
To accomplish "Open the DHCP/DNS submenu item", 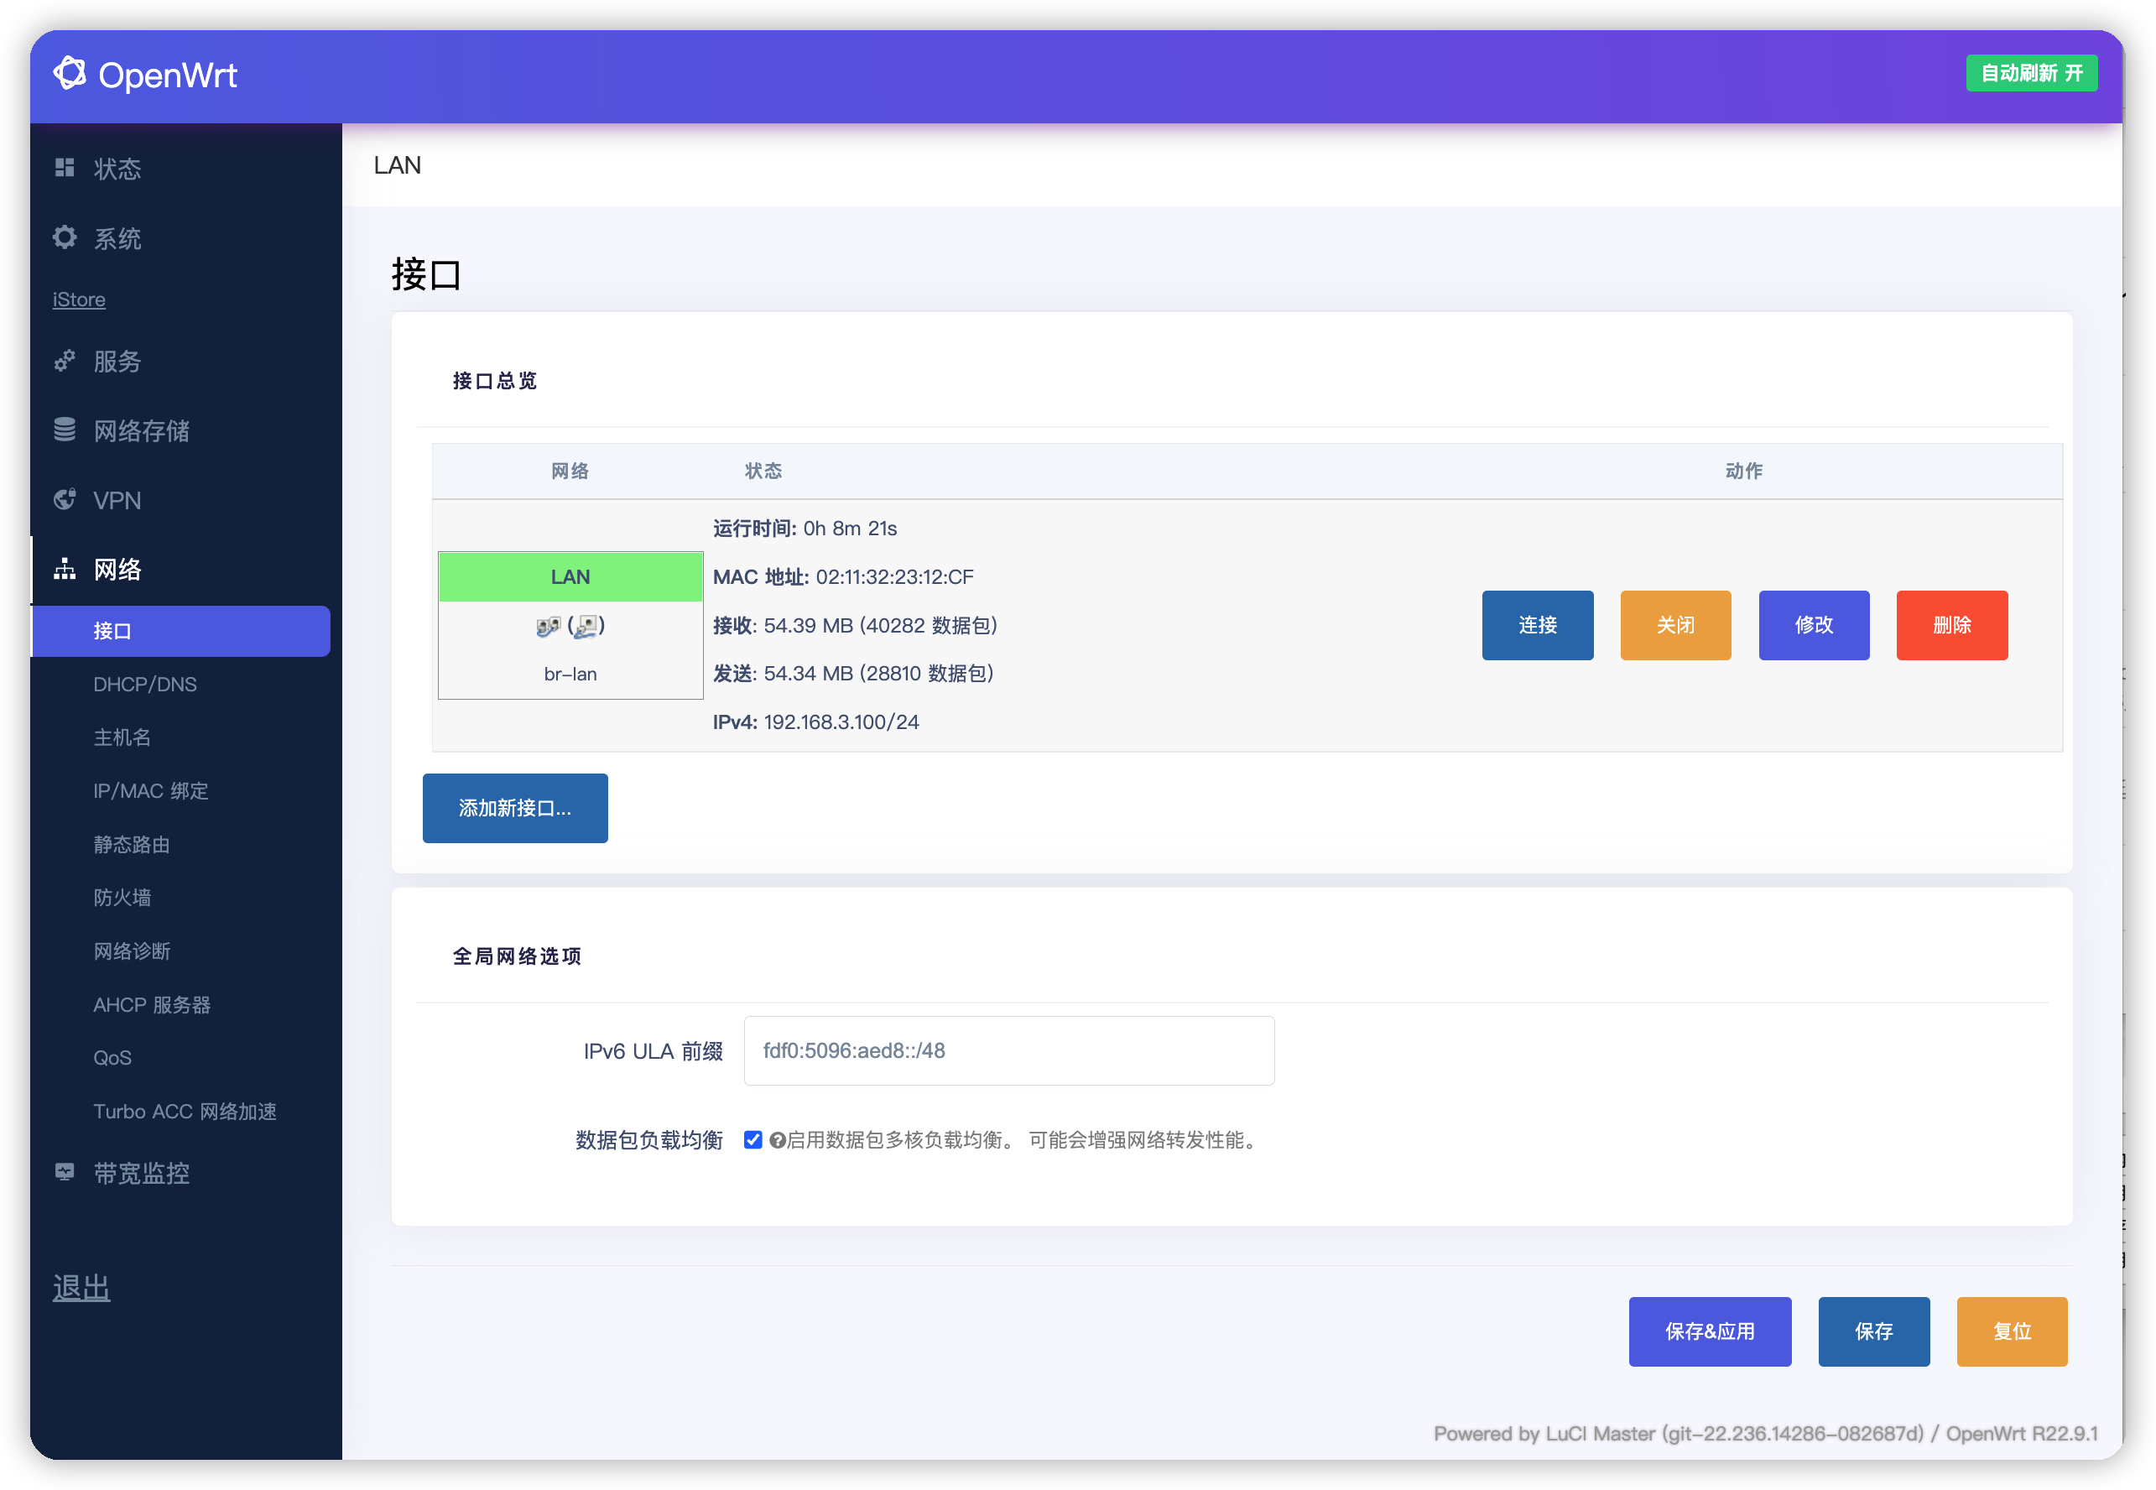I will tap(144, 684).
